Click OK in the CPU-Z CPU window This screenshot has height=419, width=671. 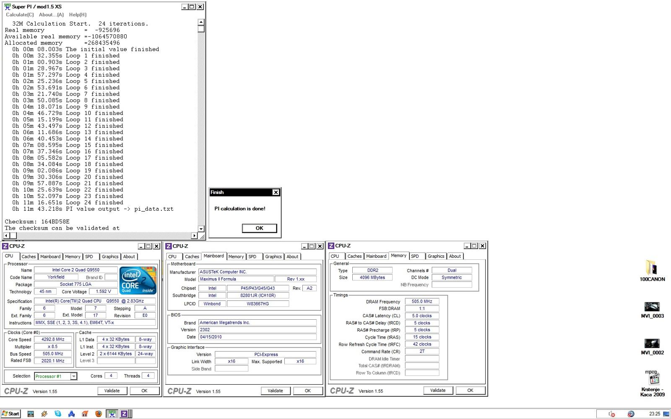tap(144, 391)
